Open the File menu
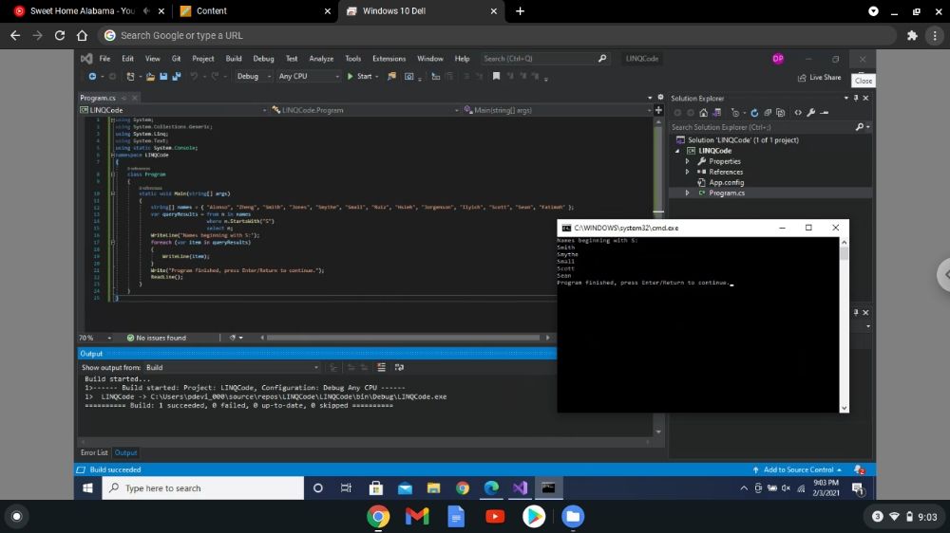Viewport: 950px width, 533px height. (x=104, y=59)
